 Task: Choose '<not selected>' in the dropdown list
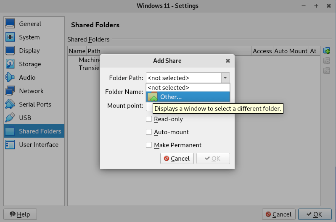(188, 87)
